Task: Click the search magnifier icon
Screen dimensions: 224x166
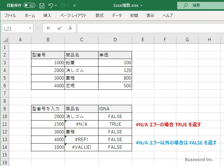Action: click(x=186, y=6)
